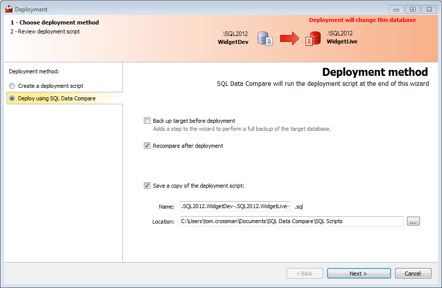Screen dimensions: 442x288
Task: Click step '1 - Choose deployment method'
Action: (x=54, y=22)
